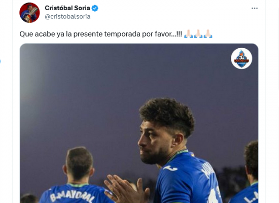Click the B. Mayoral name on the jersey
This screenshot has height=203, width=279.
click(73, 196)
